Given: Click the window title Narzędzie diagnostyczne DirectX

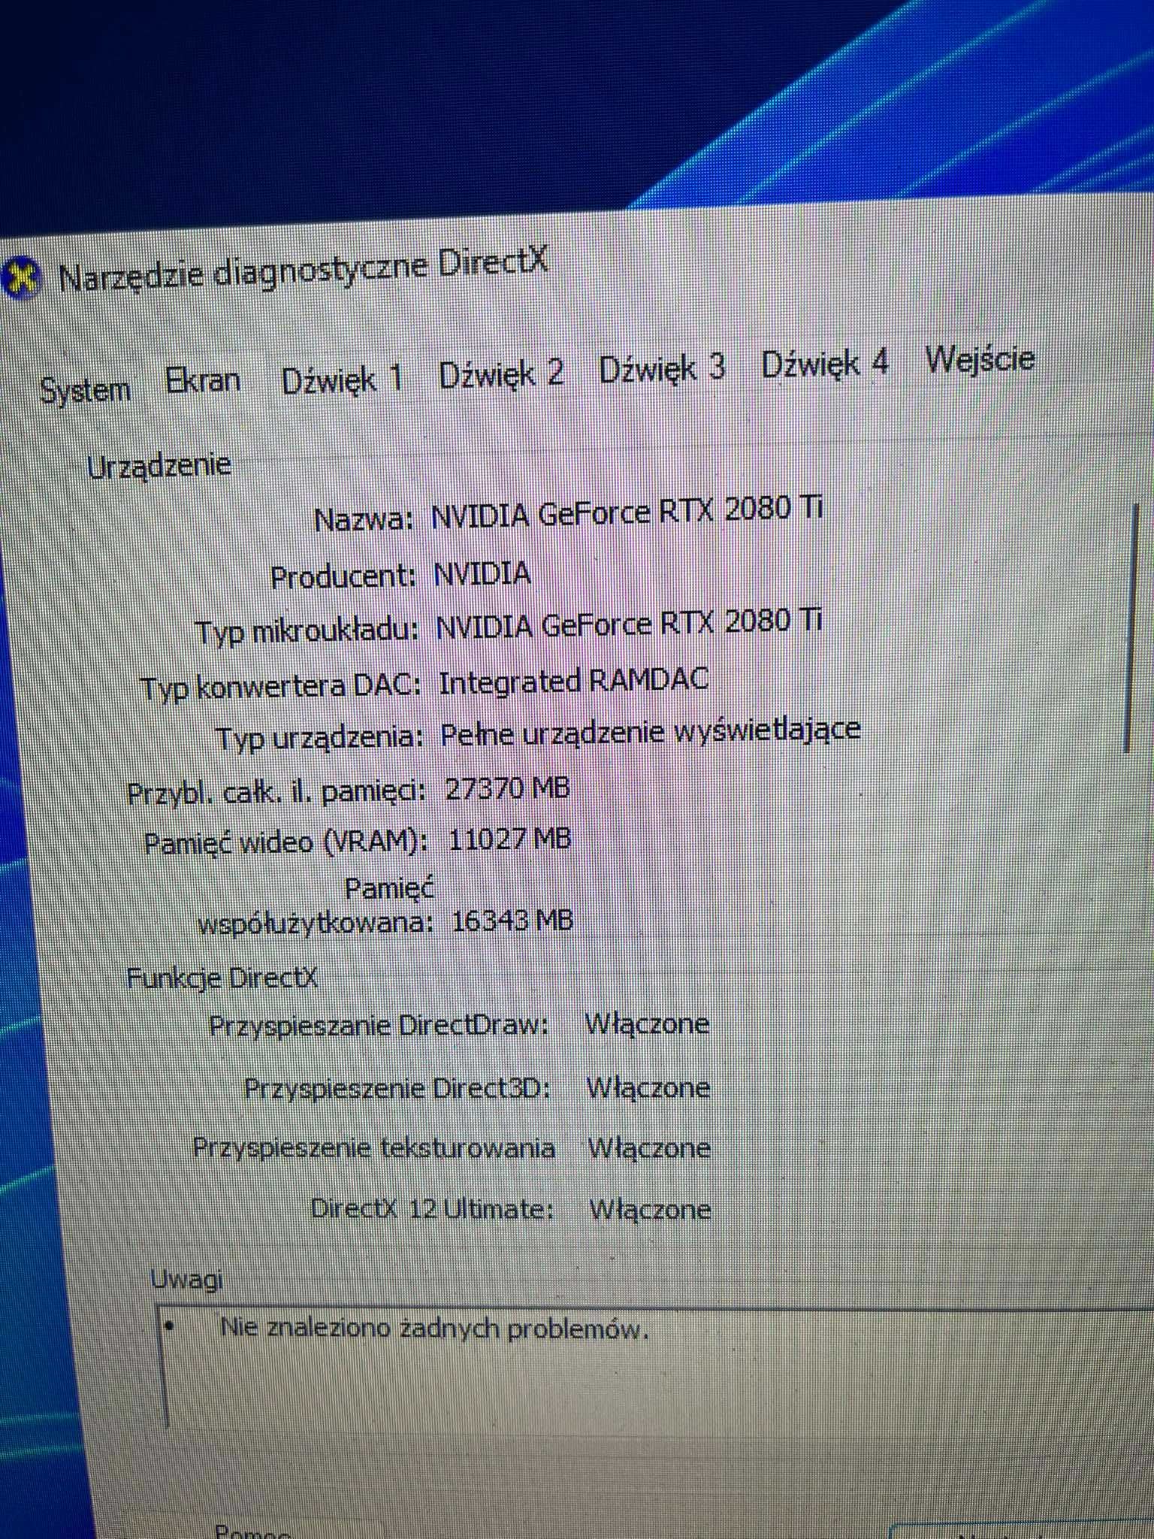Looking at the screenshot, I should [x=304, y=271].
